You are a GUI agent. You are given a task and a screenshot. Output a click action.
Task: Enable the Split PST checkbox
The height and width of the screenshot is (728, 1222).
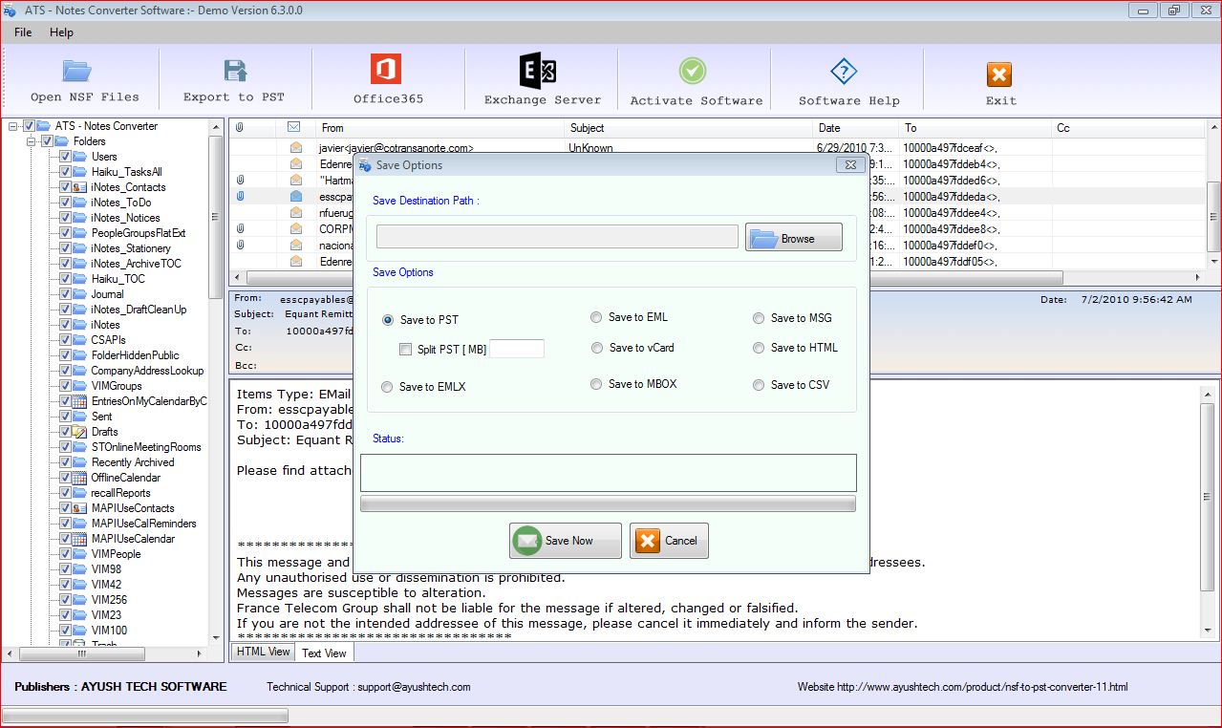[x=406, y=350]
